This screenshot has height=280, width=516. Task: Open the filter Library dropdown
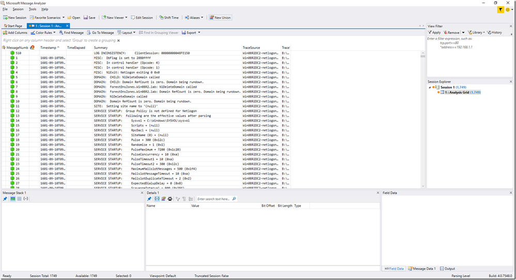tap(476, 32)
